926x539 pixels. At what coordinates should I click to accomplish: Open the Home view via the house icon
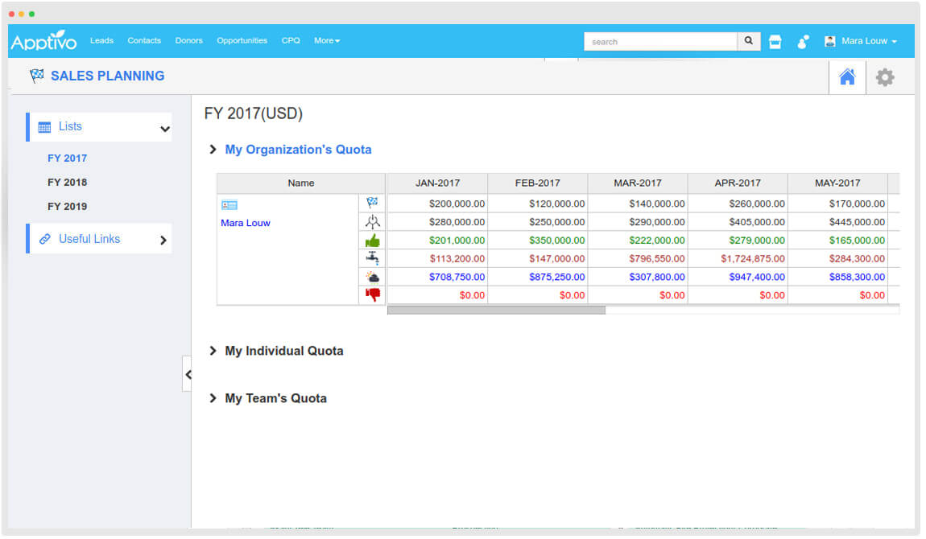(847, 76)
